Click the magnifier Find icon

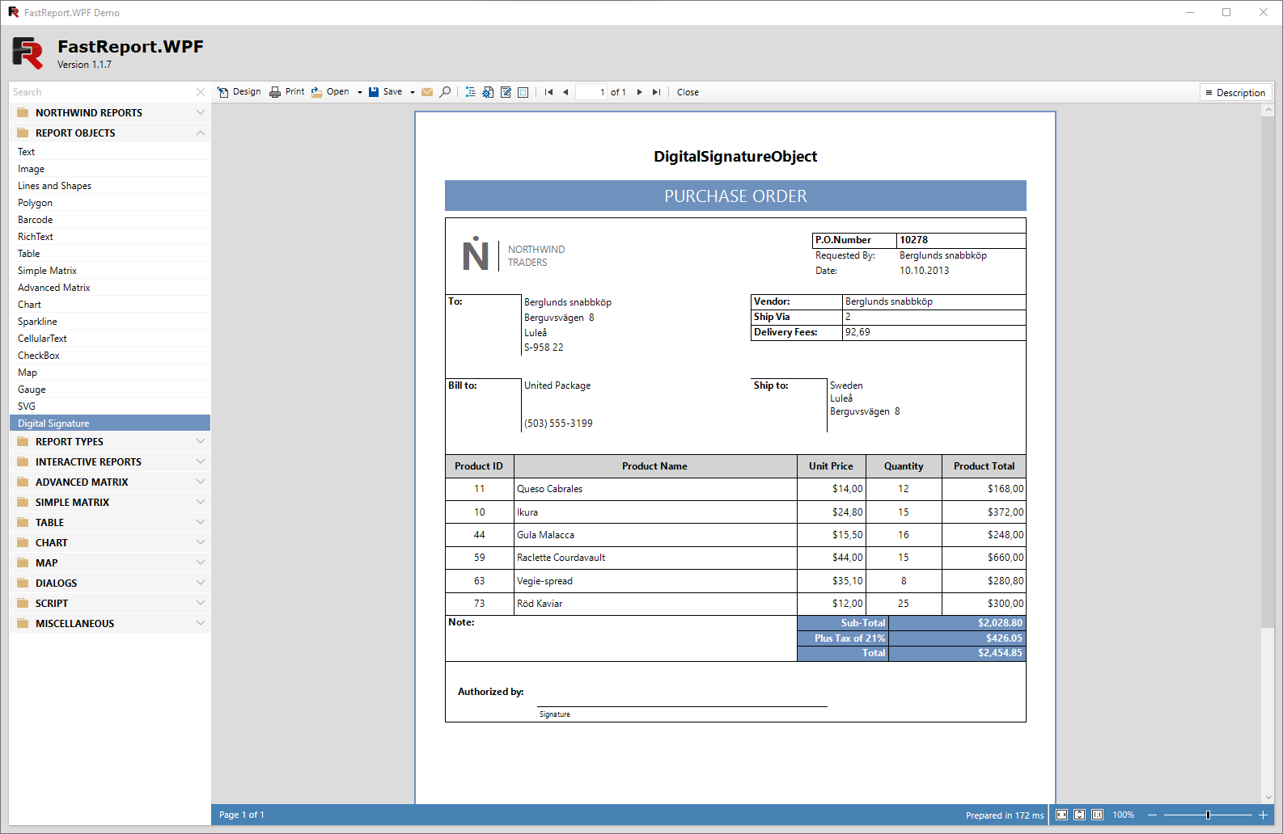(x=445, y=92)
